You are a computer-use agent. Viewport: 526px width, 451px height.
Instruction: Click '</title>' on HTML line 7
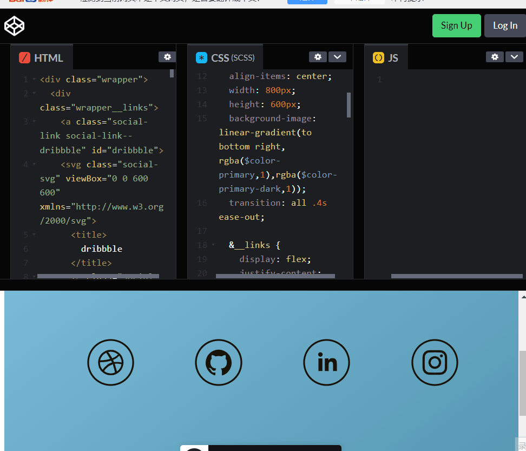coord(91,263)
